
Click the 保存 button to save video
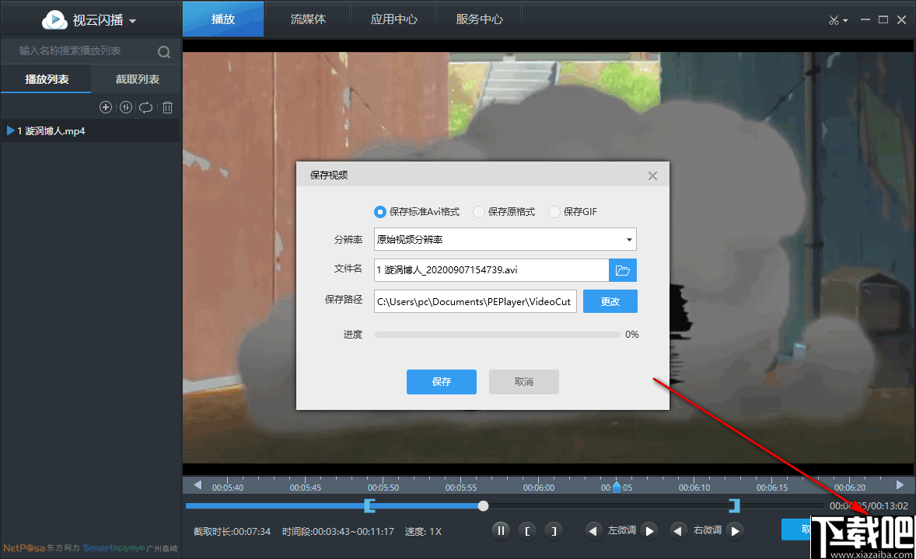(441, 381)
